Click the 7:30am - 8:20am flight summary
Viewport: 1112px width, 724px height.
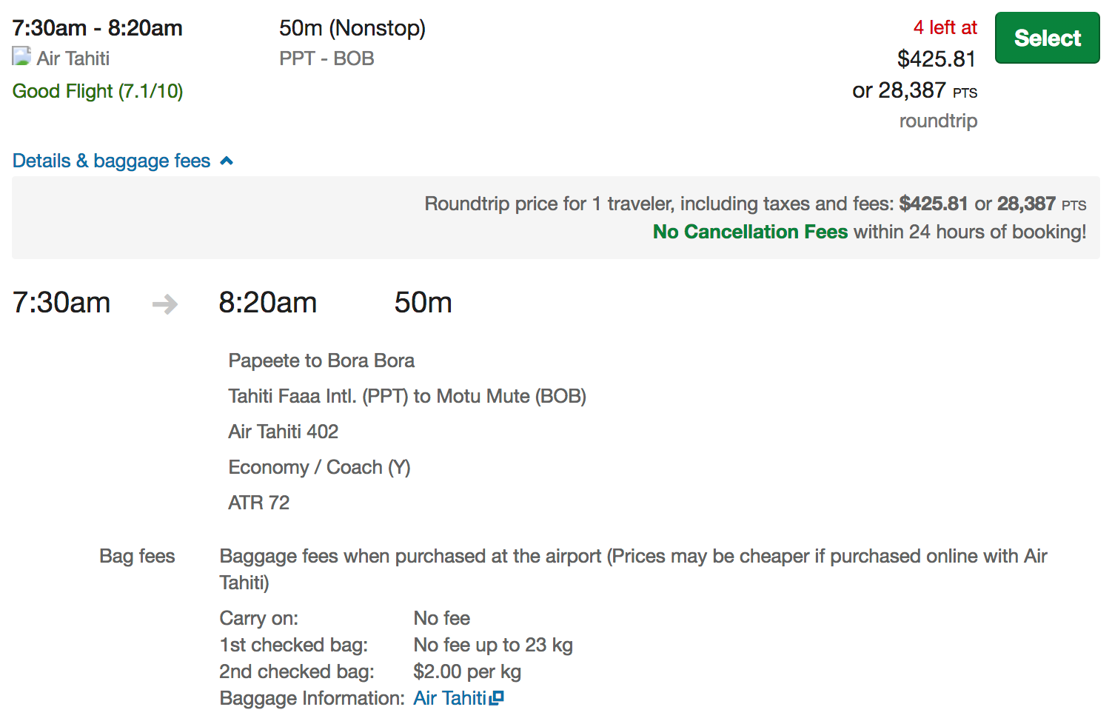(97, 28)
